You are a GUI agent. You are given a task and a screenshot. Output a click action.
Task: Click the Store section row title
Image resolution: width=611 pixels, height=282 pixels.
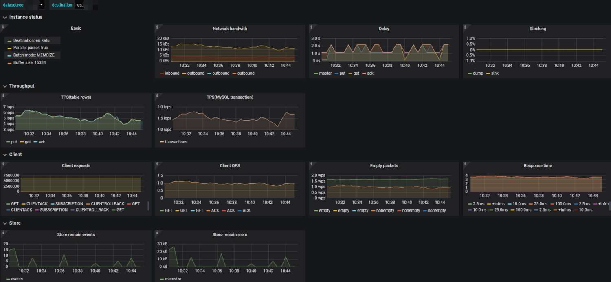click(15, 223)
